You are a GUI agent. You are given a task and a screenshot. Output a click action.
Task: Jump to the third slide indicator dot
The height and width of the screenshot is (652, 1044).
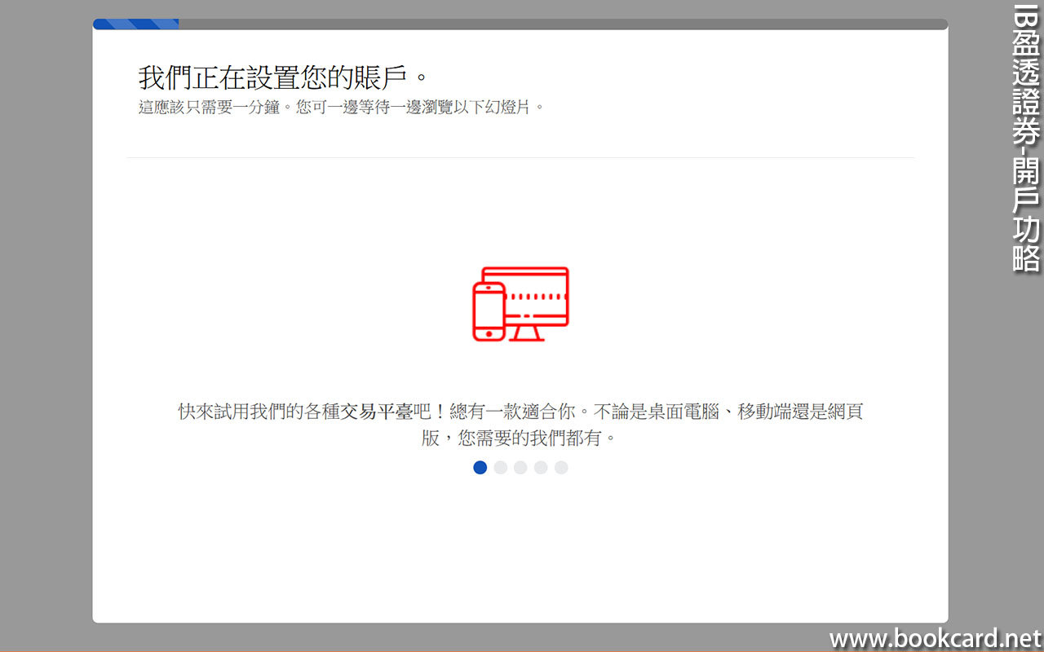pos(520,467)
